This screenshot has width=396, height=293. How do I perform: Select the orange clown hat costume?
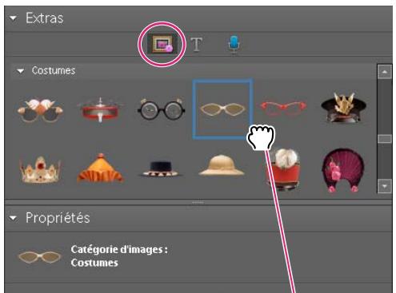point(100,168)
